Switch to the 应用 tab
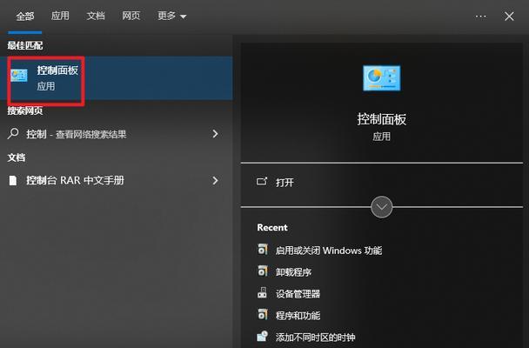 (60, 16)
